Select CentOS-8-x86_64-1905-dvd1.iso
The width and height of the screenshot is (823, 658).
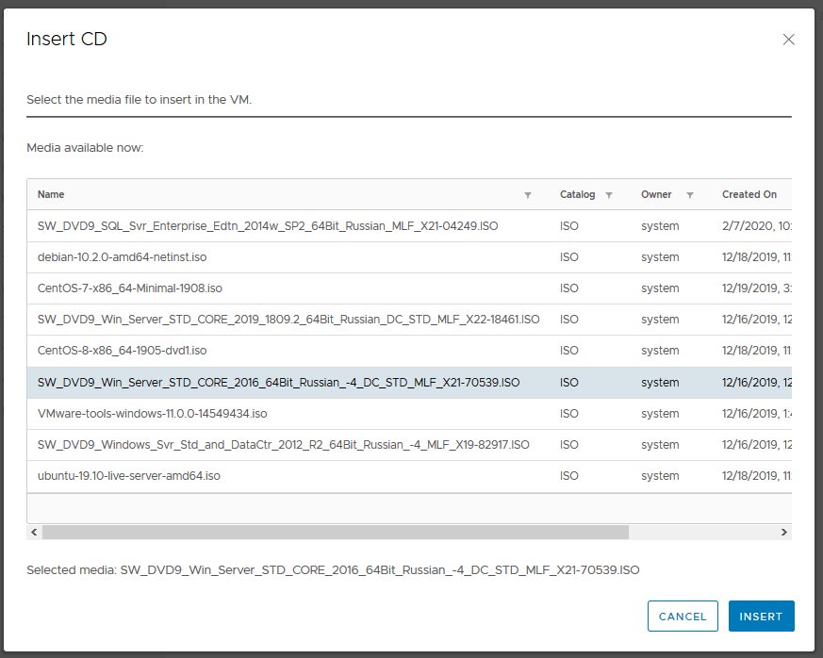point(409,351)
